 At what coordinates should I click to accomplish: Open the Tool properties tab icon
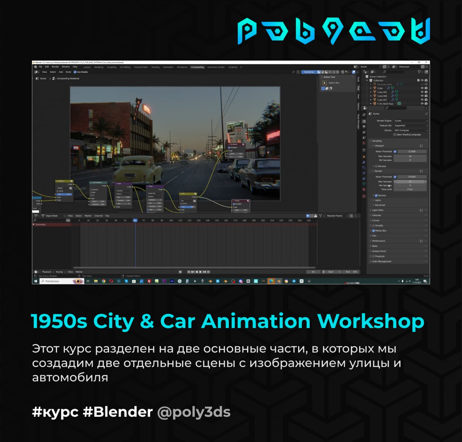pyautogui.click(x=364, y=115)
